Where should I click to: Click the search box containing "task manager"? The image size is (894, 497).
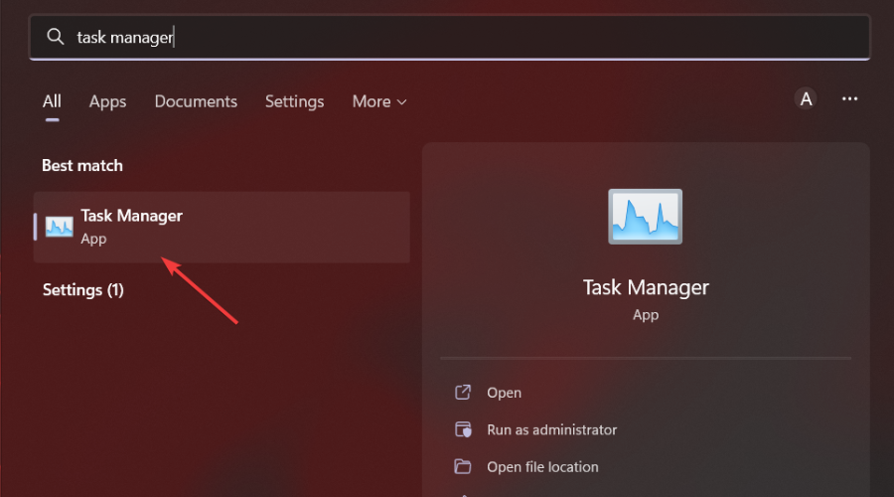point(447,38)
